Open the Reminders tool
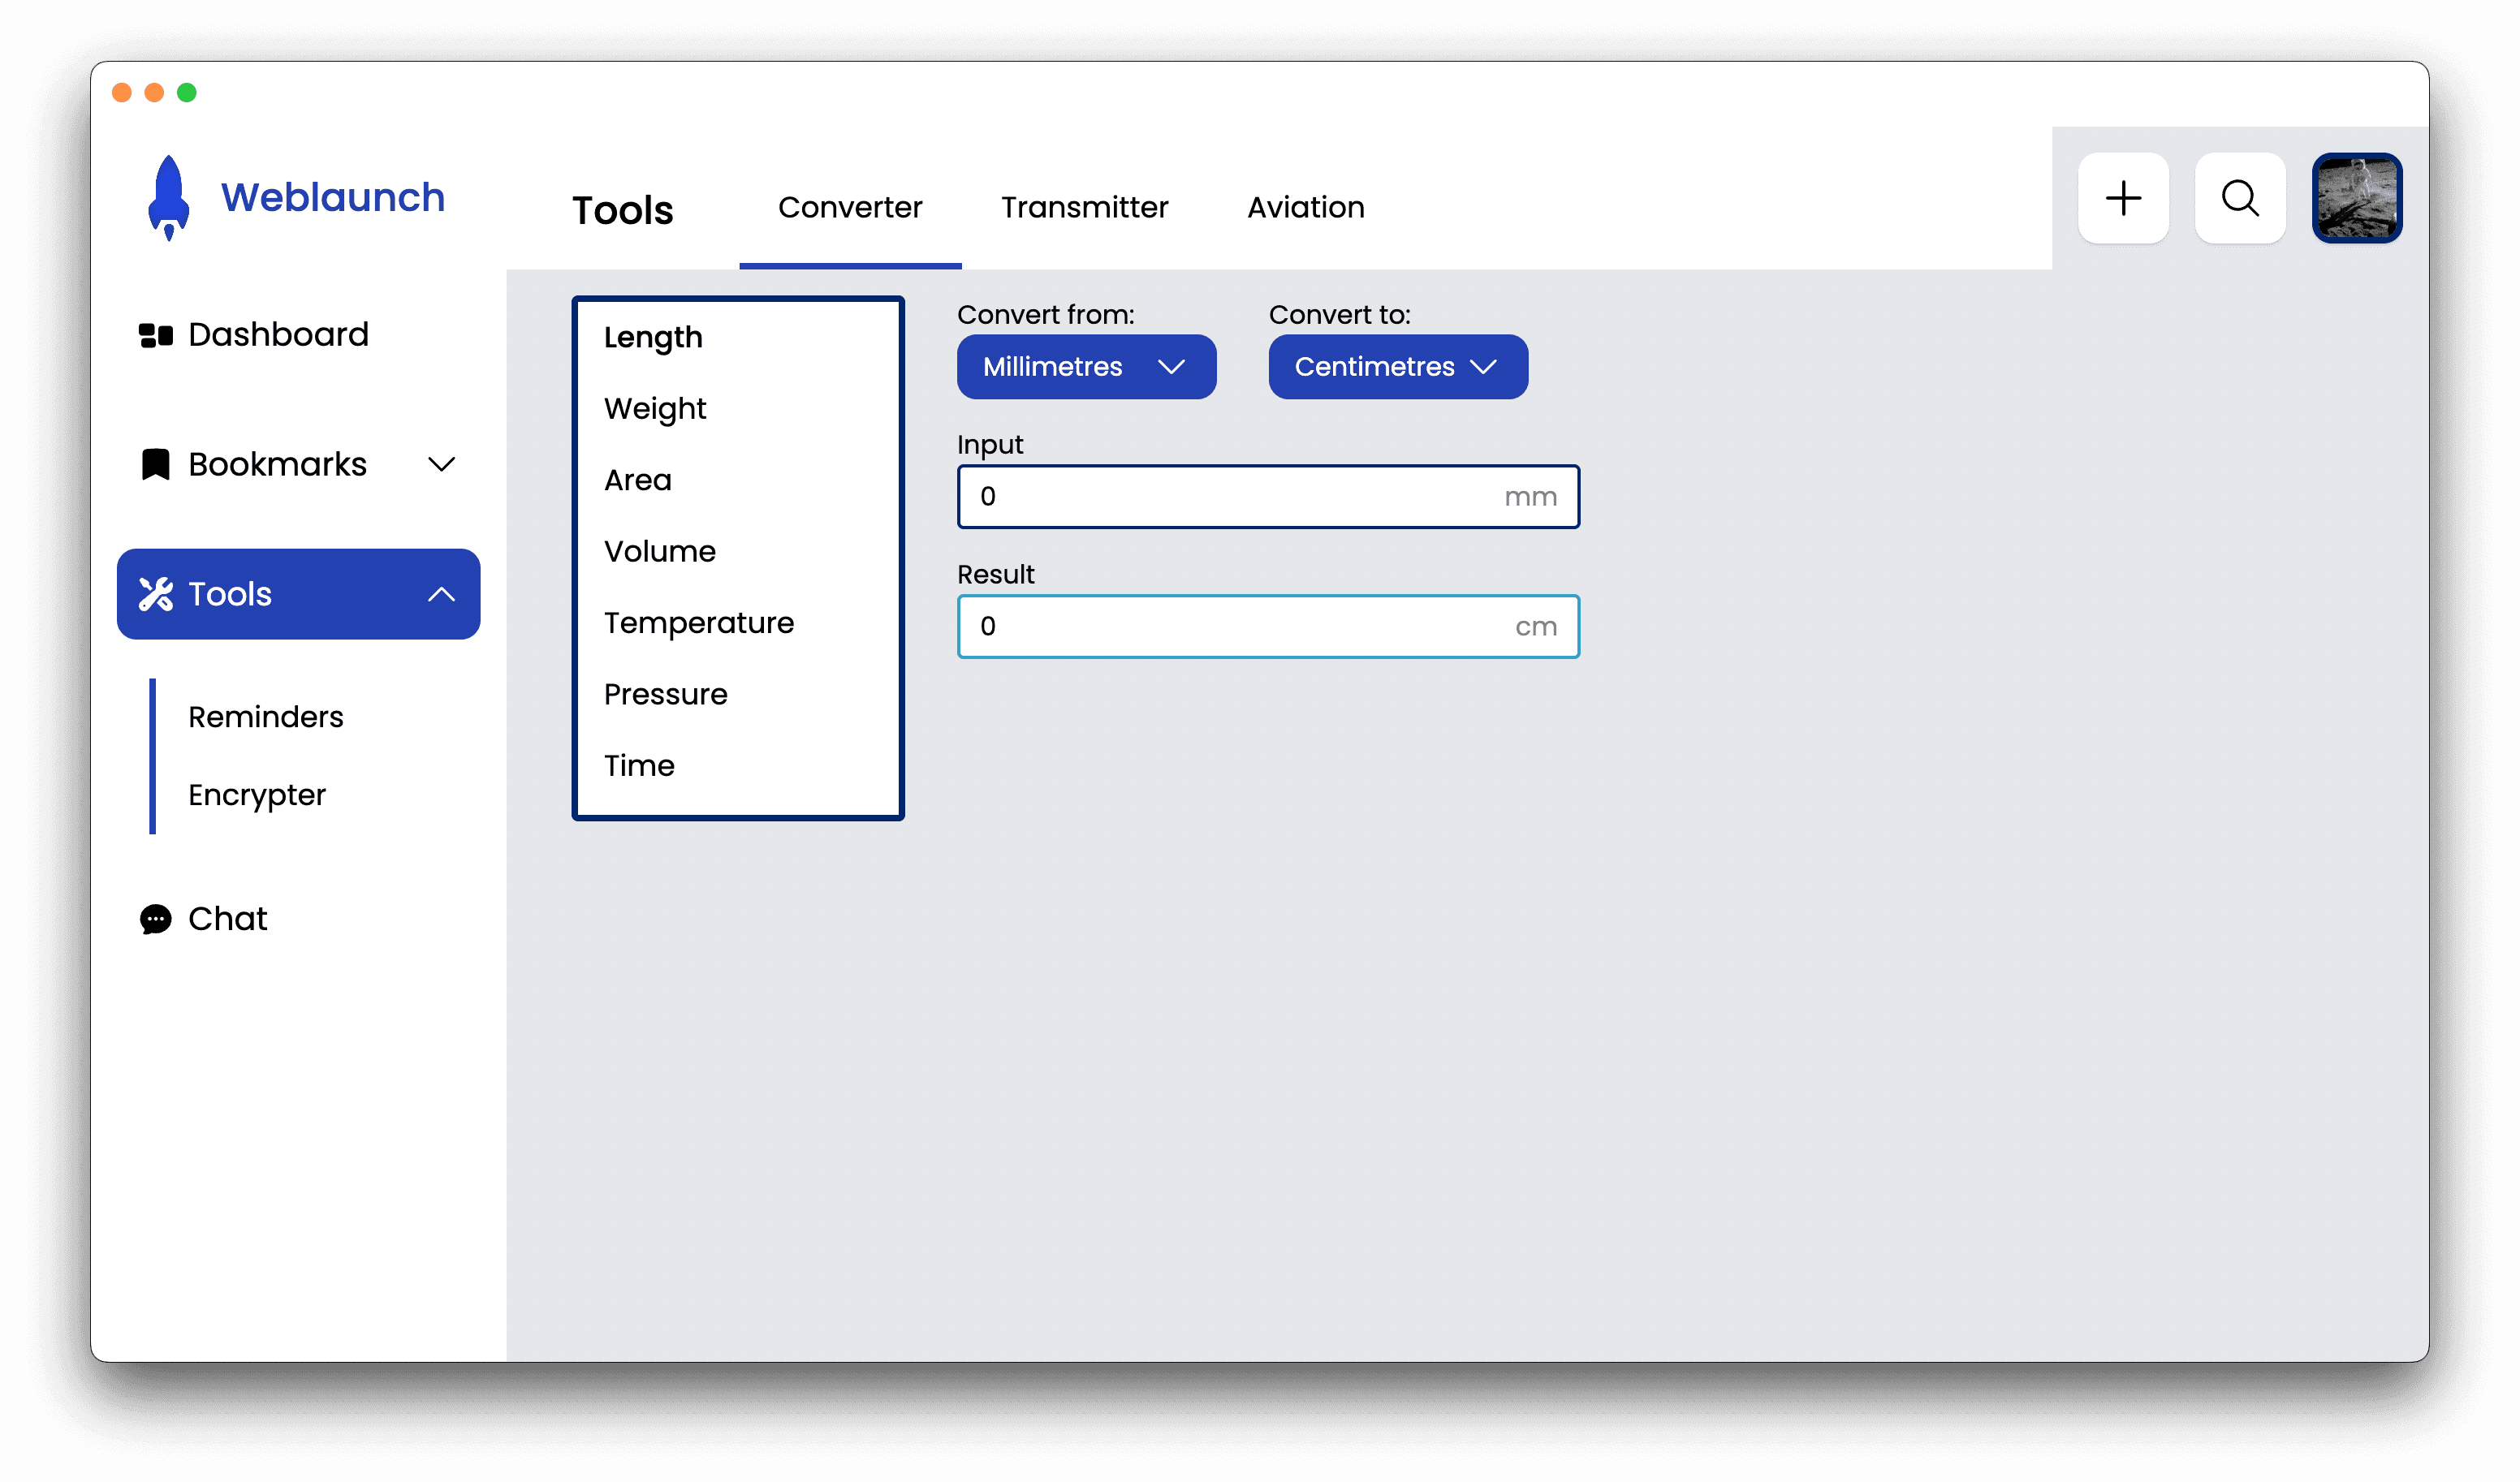This screenshot has width=2520, height=1482. [x=265, y=717]
